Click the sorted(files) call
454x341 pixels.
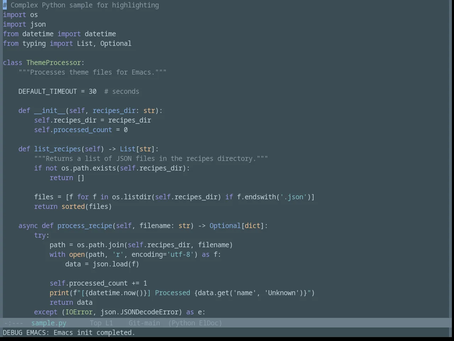pos(87,206)
